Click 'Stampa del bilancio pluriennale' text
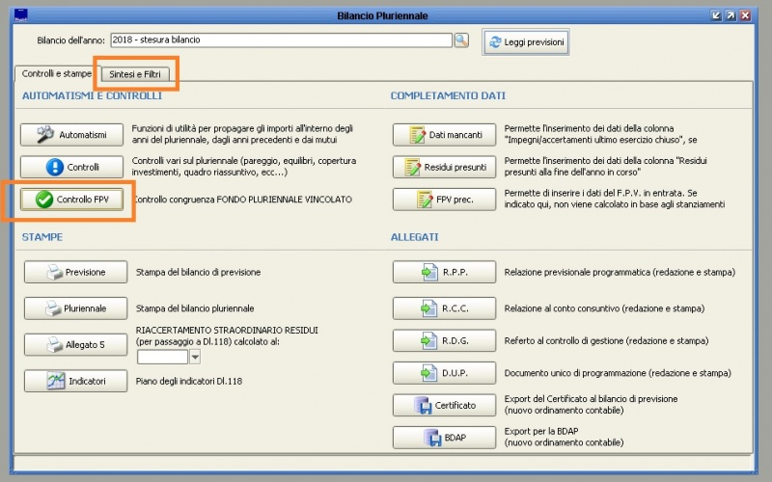Viewport: 772px width, 482px height. pyautogui.click(x=195, y=308)
